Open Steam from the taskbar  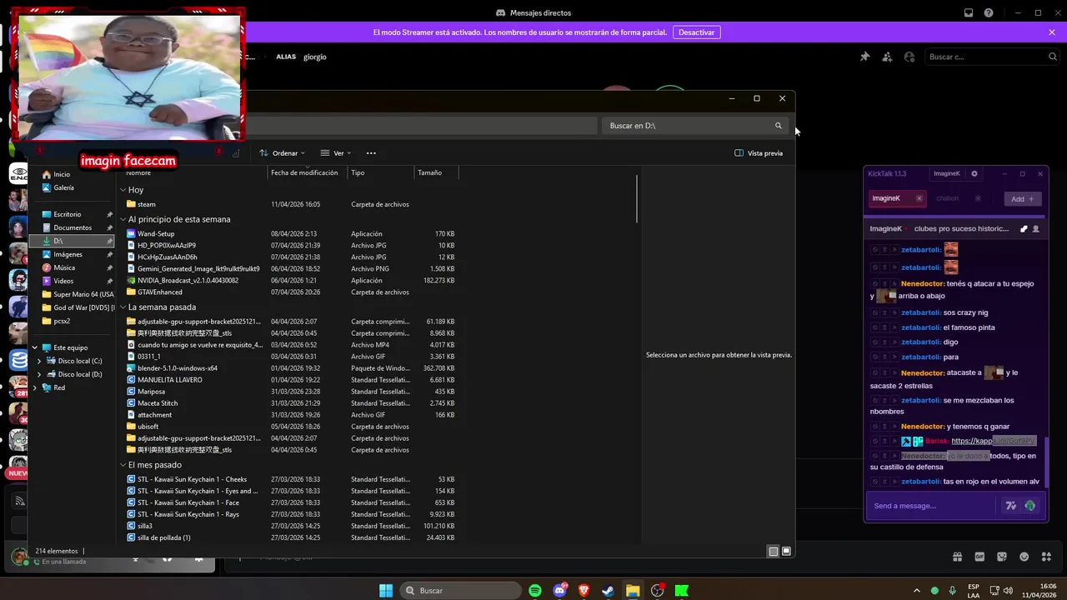609,591
